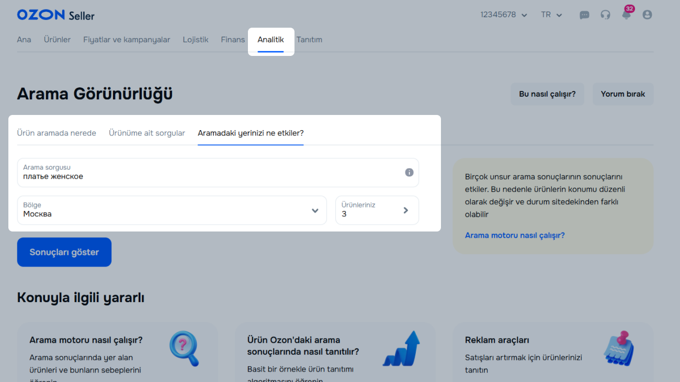The image size is (680, 382).
Task: Select the Ürün aramada nerede tab
Action: [x=56, y=133]
